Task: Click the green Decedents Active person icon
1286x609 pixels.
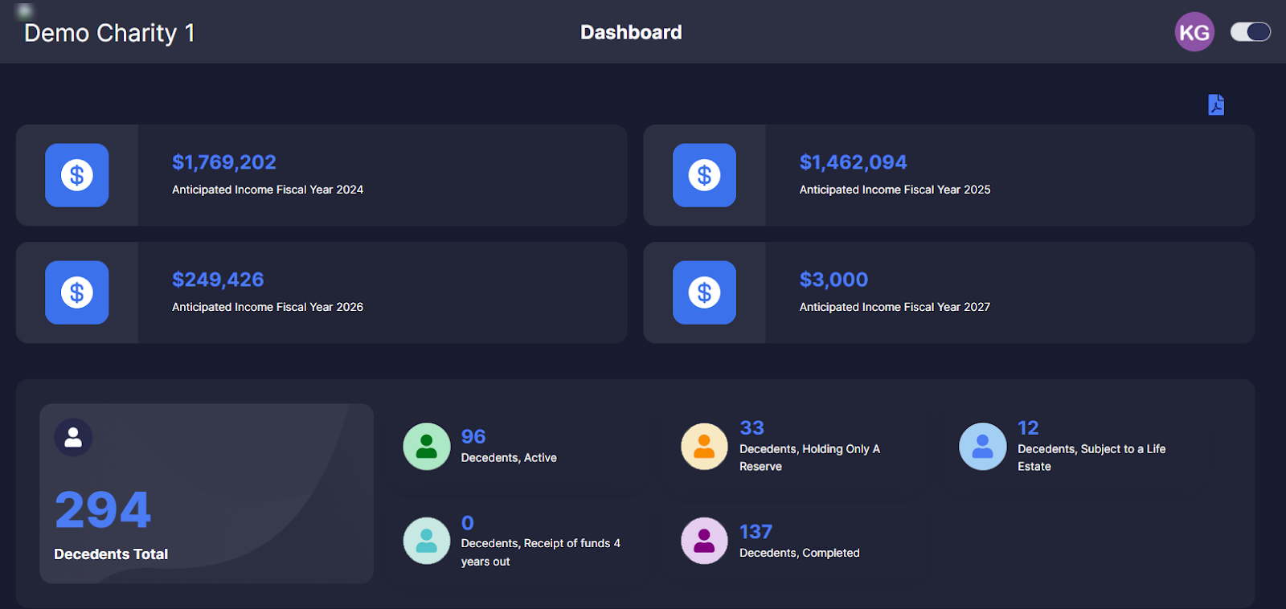Action: click(x=427, y=447)
